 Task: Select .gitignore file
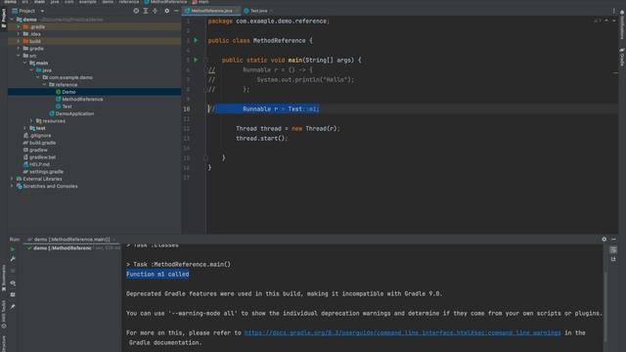(x=37, y=135)
